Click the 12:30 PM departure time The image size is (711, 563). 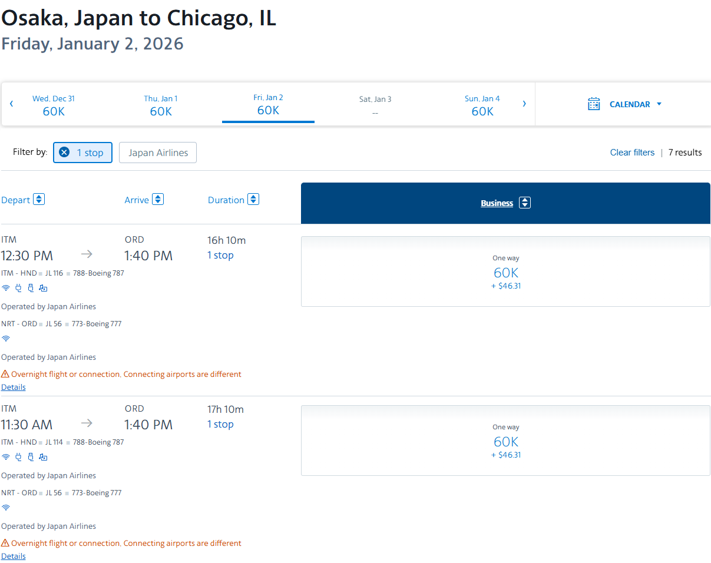pyautogui.click(x=27, y=256)
